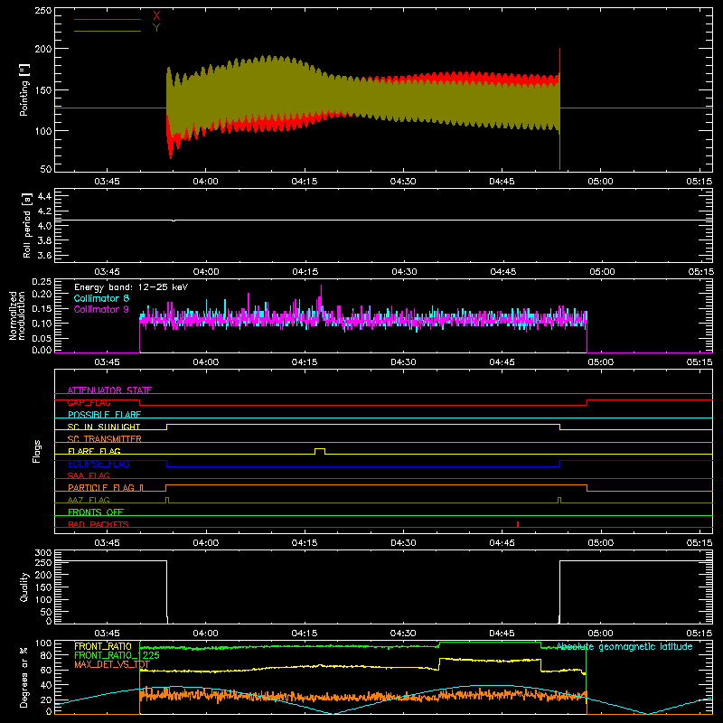Click the green FRONT_RATIO_1225 legend entry
Viewport: 723px width, 723px height.
point(117,655)
